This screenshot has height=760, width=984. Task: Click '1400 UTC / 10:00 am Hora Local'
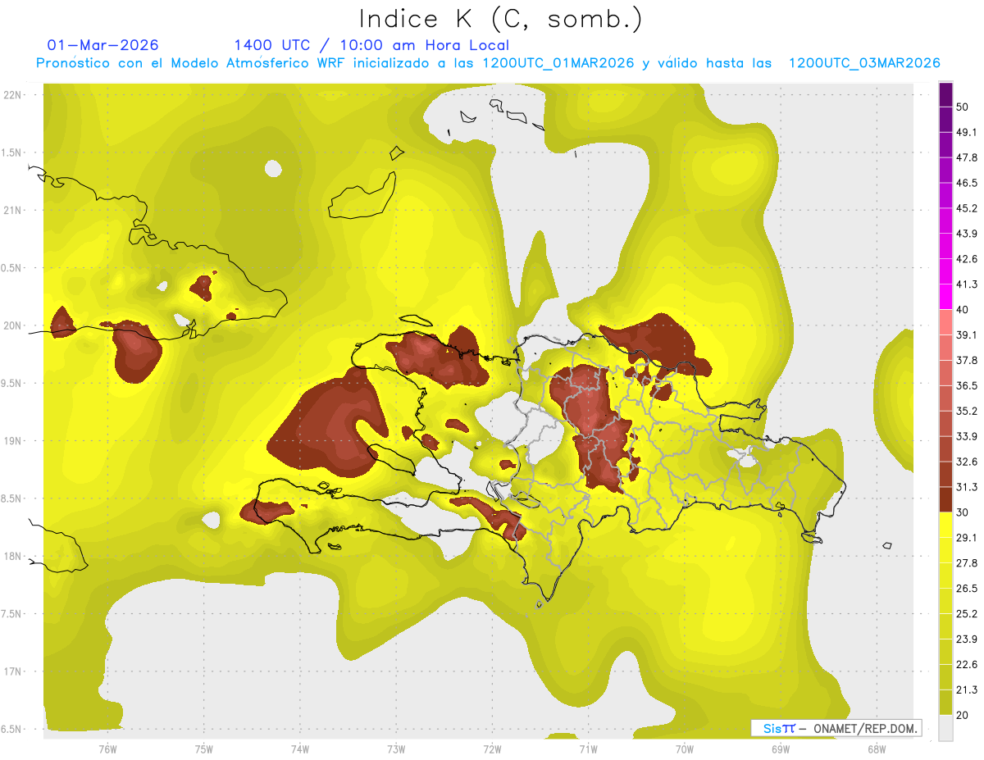click(x=371, y=45)
